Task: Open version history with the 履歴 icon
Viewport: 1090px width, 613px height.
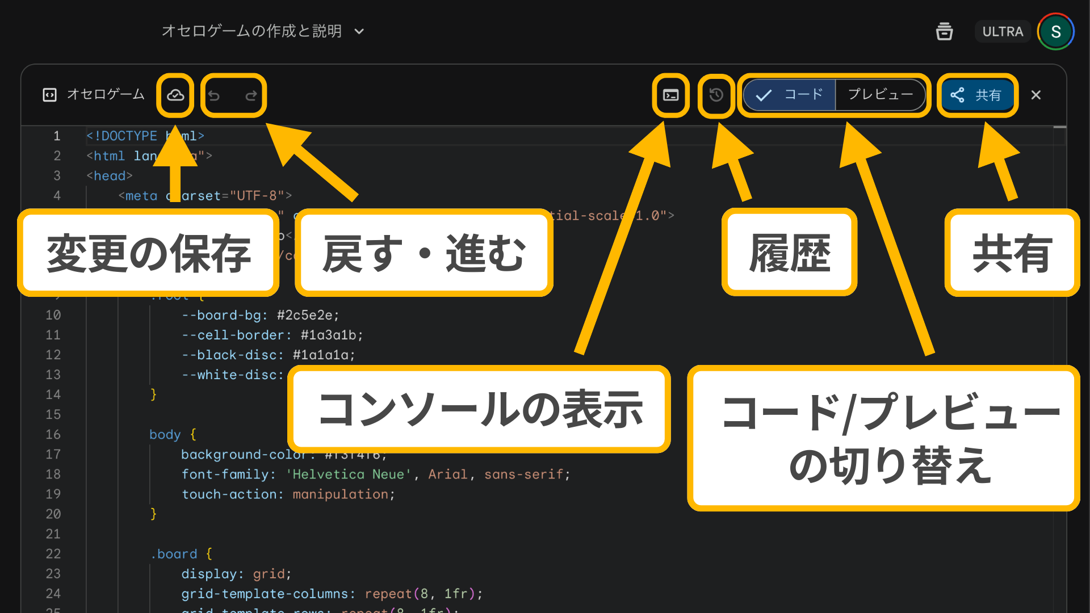Action: pos(716,95)
